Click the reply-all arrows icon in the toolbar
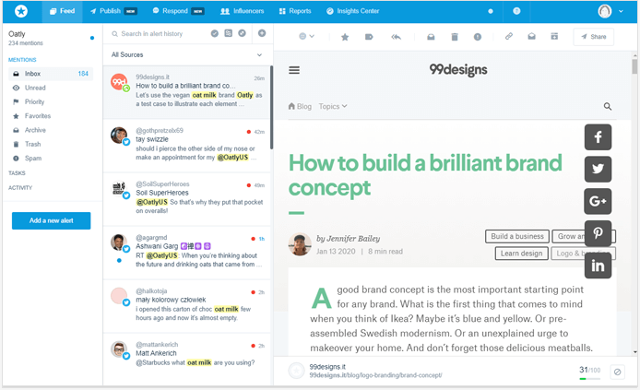 coord(396,37)
